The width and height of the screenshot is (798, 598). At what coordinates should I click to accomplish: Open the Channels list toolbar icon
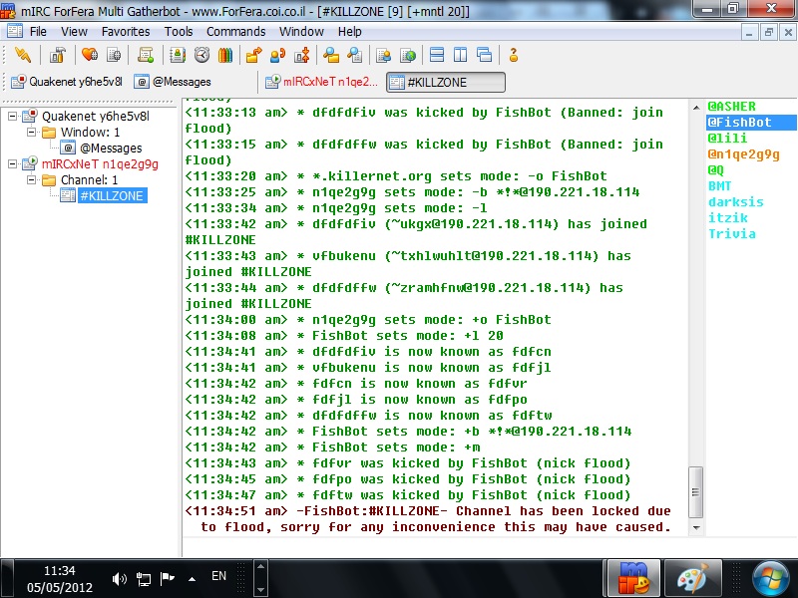point(114,55)
